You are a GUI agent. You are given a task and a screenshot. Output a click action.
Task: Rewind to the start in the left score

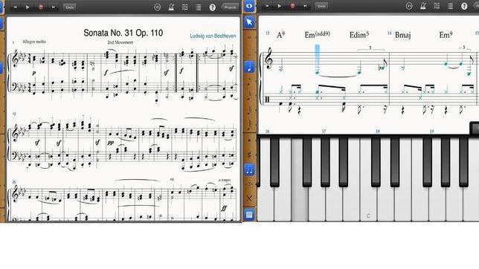coord(15,7)
